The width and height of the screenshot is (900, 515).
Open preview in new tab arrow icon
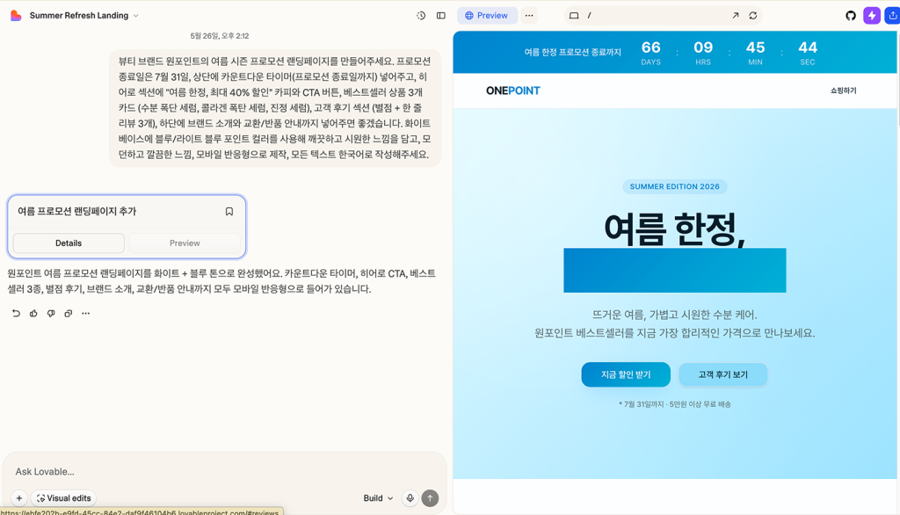736,16
